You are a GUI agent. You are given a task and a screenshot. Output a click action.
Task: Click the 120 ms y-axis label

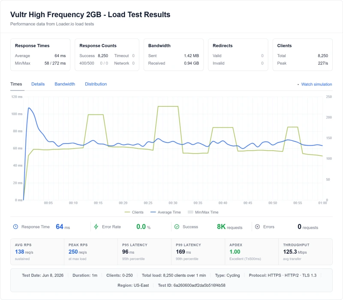(17, 97)
